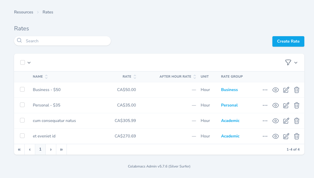
Task: Click the filter funnel icon above the table
Action: (x=288, y=62)
